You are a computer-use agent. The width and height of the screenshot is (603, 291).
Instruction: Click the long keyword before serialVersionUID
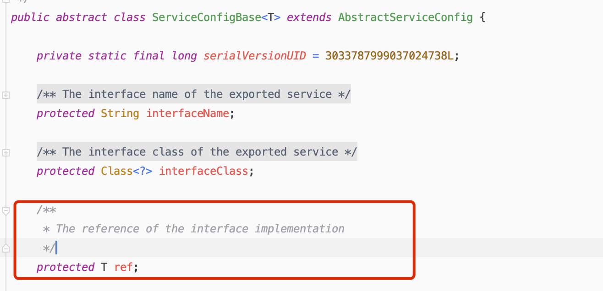(x=184, y=56)
